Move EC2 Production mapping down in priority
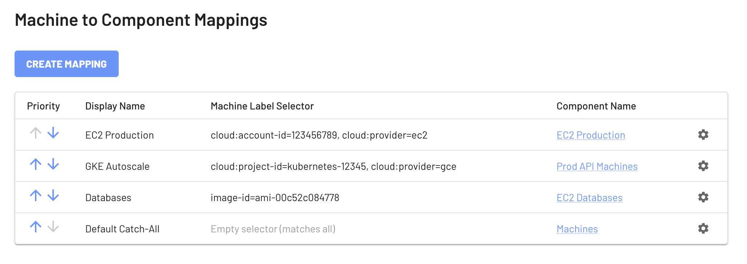This screenshot has width=747, height=264. coord(53,133)
